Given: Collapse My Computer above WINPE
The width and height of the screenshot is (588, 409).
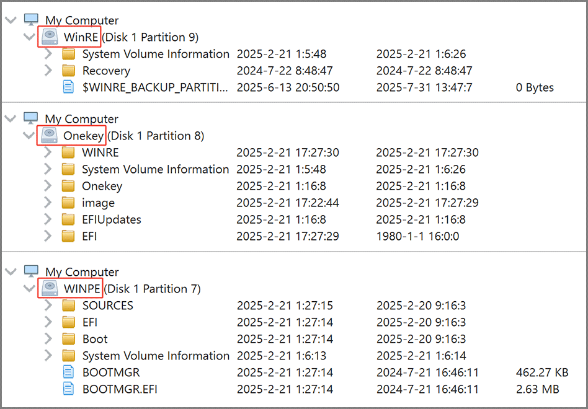Looking at the screenshot, I should pos(10,272).
